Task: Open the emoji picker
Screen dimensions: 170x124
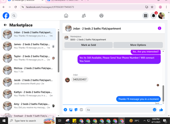Action: point(154,110)
